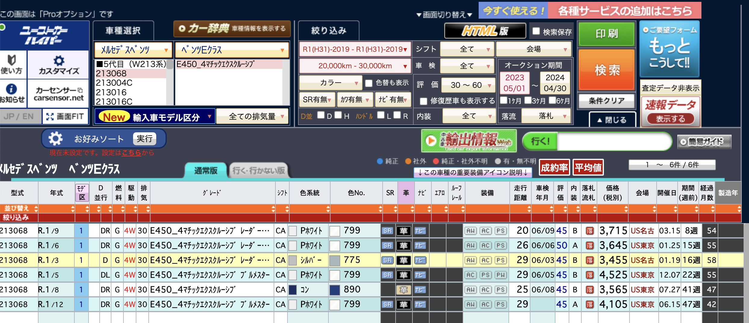The width and height of the screenshot is (749, 323).
Task: Open the カー辞典 car dictionary banner
Action: pos(232,29)
